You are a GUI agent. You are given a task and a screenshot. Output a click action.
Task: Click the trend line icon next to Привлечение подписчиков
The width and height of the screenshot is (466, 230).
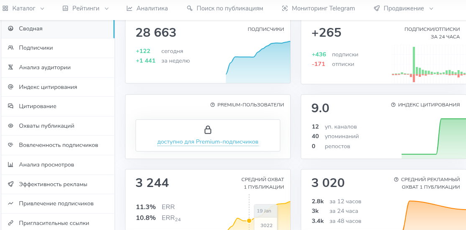11,203
